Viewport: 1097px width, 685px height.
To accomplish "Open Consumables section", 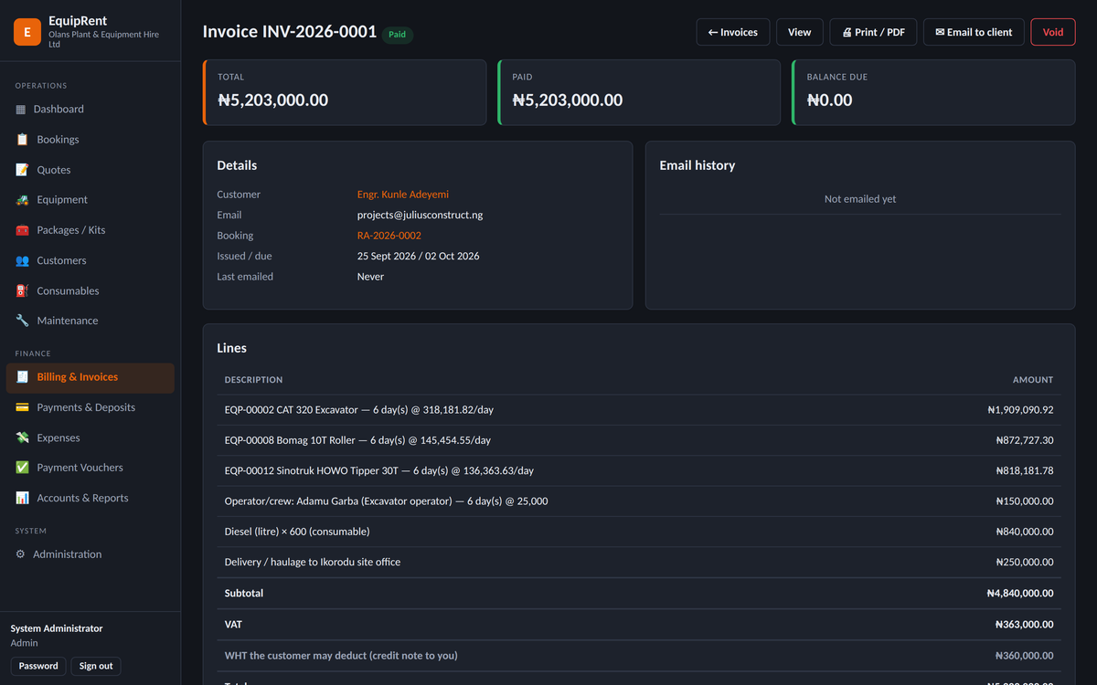I will coord(90,290).
